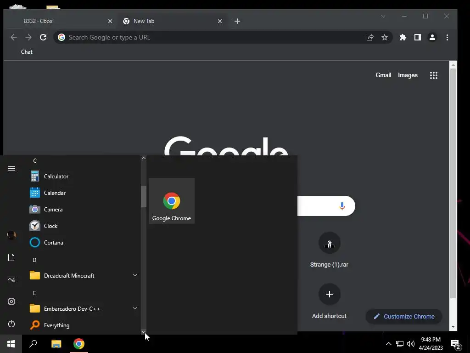The image size is (470, 353).
Task: Open taskbar Search magnifier
Action: click(33, 344)
